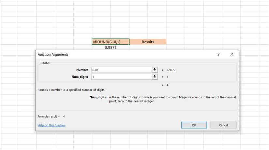Image resolution: width=269 pixels, height=150 pixels.
Task: Confirm the function with OK
Action: [194, 125]
